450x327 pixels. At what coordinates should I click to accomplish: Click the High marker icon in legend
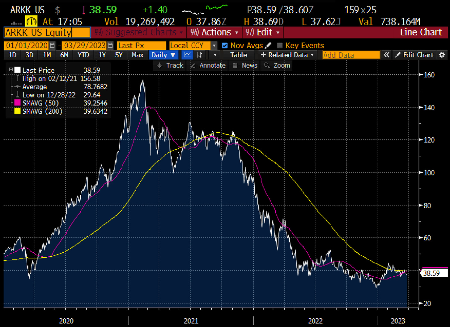click(18, 78)
